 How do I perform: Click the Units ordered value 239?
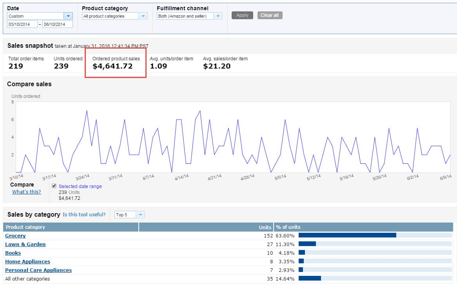[61, 66]
